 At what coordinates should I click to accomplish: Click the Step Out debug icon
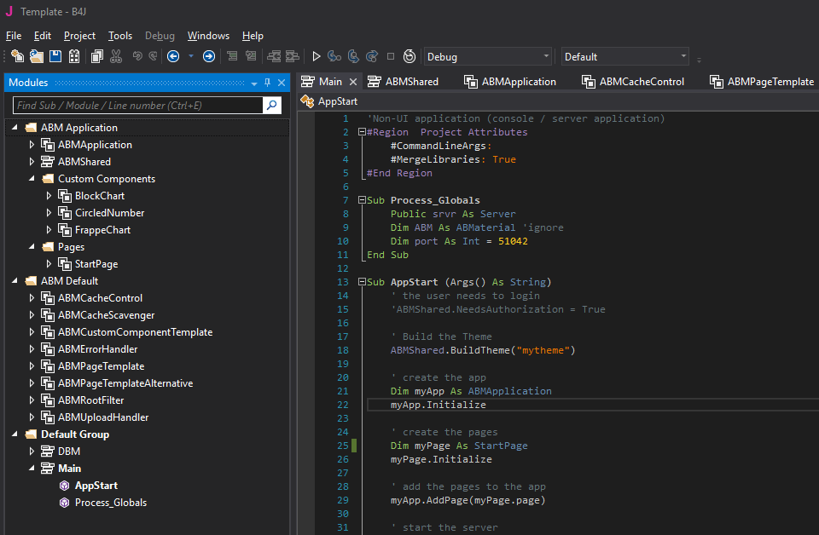point(372,56)
